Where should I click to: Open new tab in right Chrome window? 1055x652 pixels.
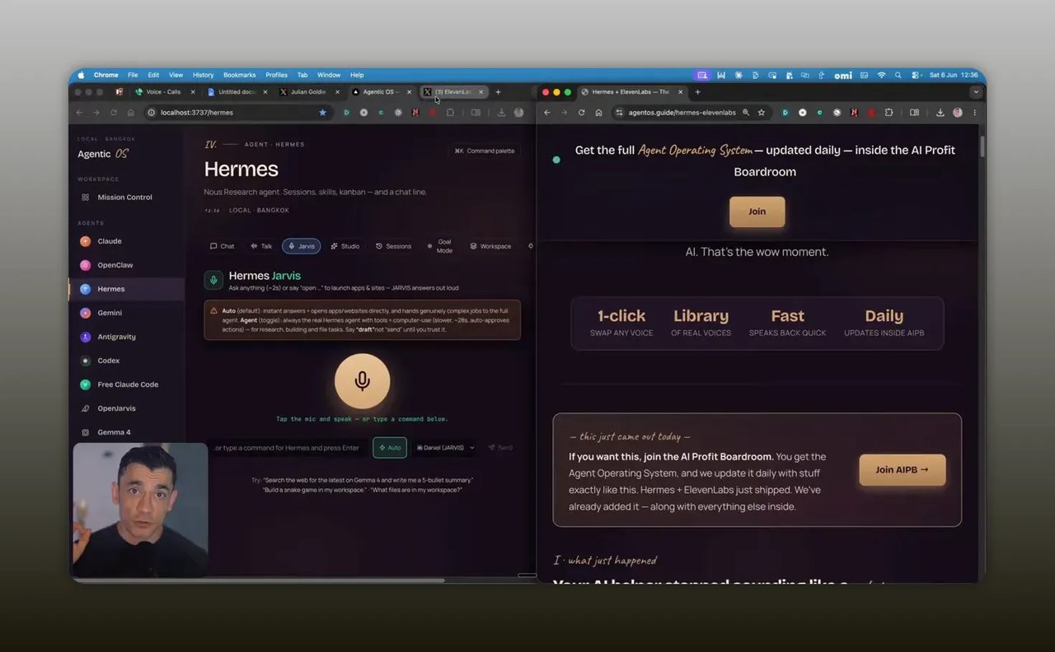pyautogui.click(x=697, y=91)
